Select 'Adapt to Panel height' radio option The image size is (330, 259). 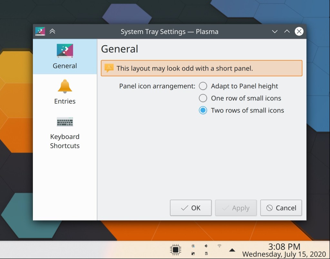203,86
